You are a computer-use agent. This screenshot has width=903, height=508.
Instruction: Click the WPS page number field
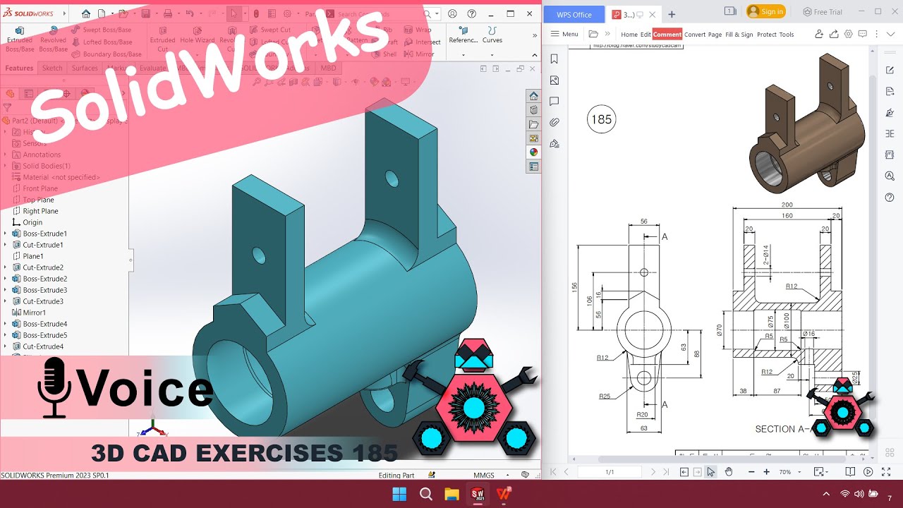[x=610, y=472]
